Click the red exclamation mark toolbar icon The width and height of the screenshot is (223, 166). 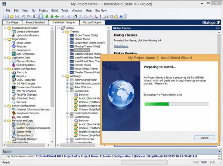coord(101,16)
